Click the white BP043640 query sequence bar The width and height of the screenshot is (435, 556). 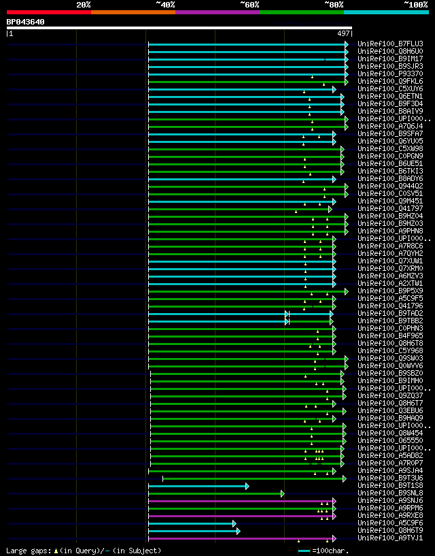(x=179, y=28)
